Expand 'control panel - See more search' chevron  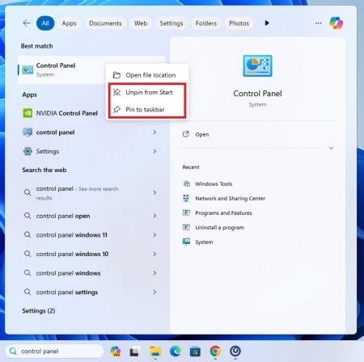point(154,192)
